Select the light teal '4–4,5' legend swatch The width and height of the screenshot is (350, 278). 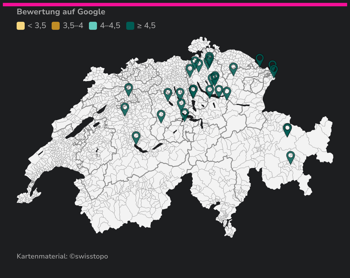click(93, 26)
